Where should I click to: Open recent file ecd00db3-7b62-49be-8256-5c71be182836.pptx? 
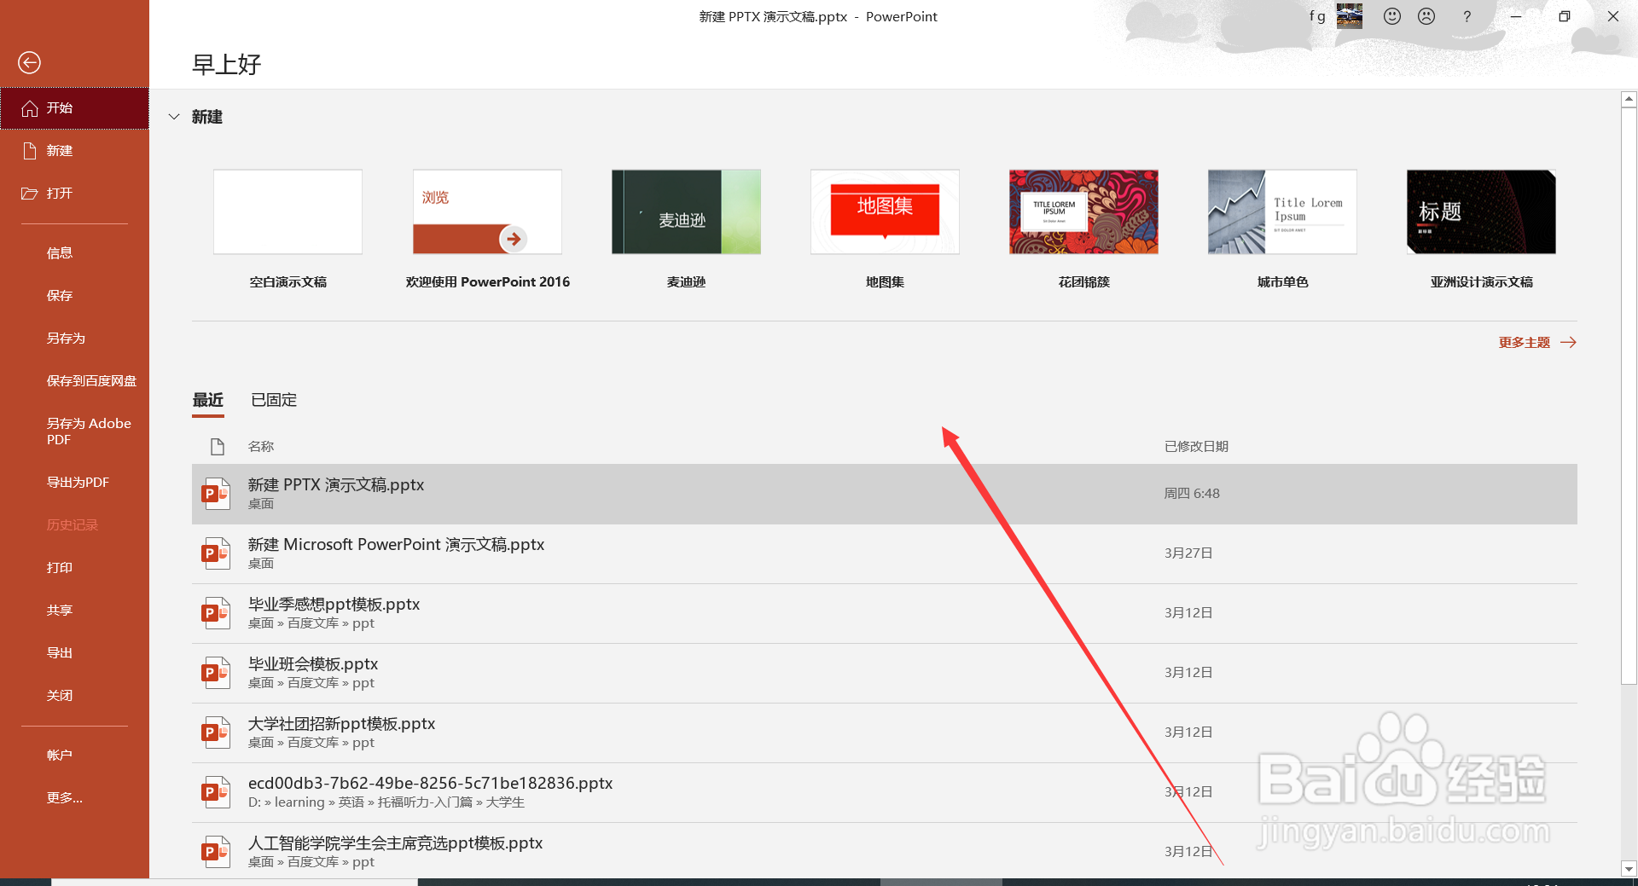click(885, 792)
